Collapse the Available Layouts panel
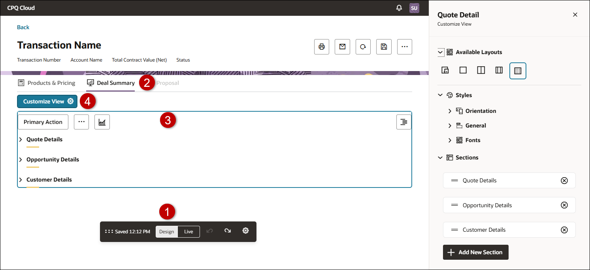Image resolution: width=590 pixels, height=270 pixels. click(x=440, y=52)
